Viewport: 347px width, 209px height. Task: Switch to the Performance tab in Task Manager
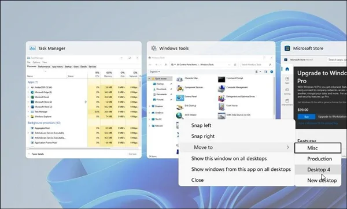click(x=45, y=66)
